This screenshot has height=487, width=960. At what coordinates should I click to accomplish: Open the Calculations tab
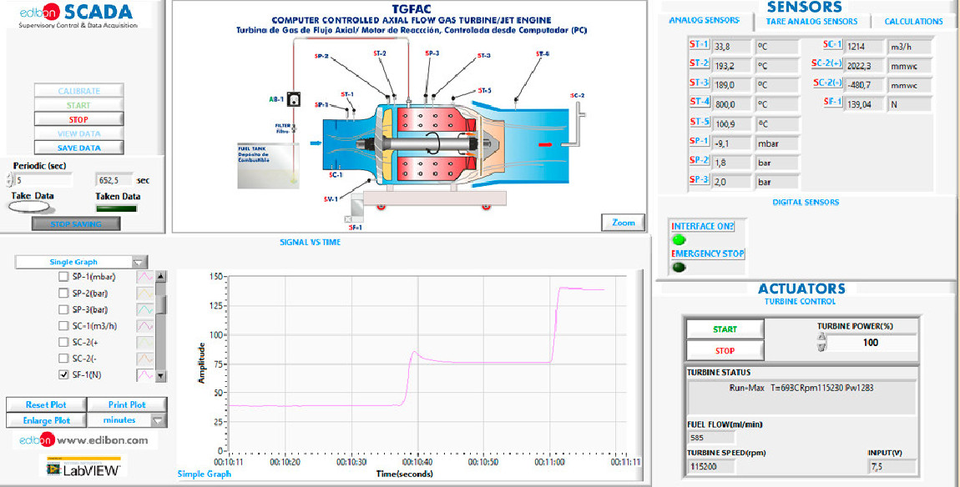(x=913, y=21)
